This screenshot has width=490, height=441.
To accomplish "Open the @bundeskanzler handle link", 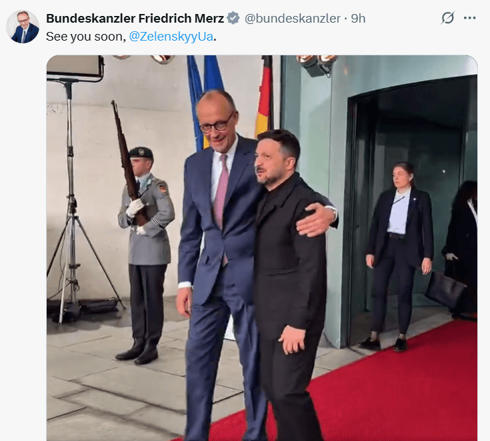I will [293, 19].
